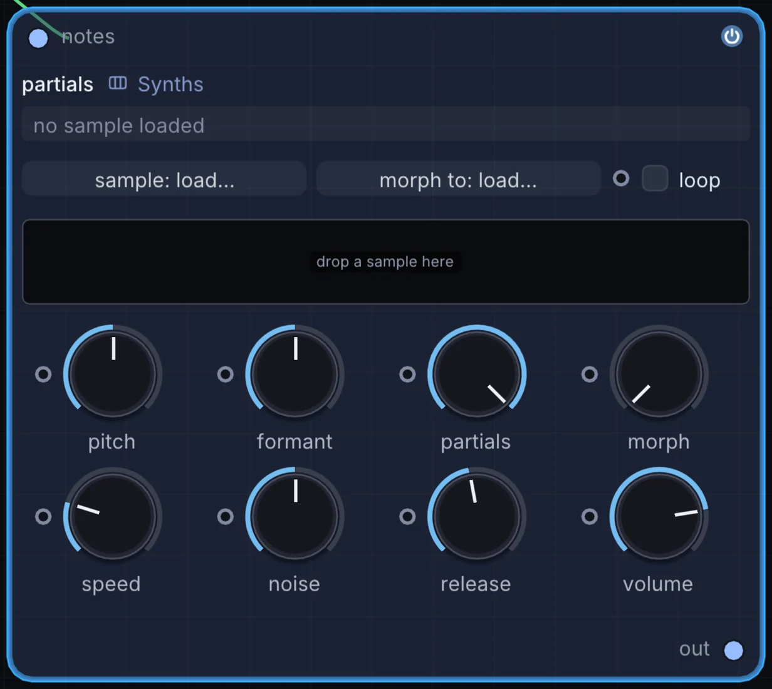Screen dimensions: 772x689
Task: Click the pitch modulation port
Action: [x=43, y=374]
